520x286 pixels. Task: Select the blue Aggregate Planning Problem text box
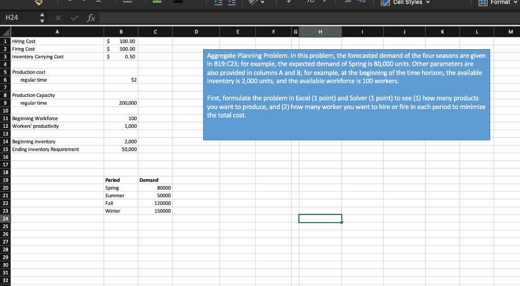point(346,95)
